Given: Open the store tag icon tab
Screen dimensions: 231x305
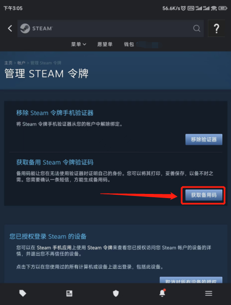Looking at the screenshot, I should point(23,293).
